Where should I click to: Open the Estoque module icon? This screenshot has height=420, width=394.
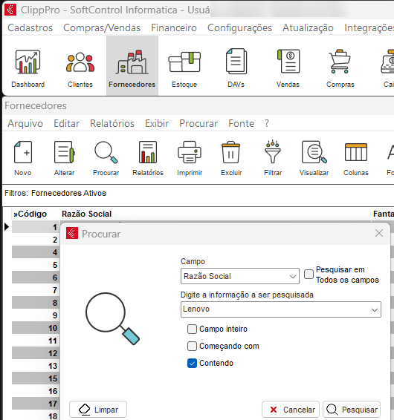184,62
